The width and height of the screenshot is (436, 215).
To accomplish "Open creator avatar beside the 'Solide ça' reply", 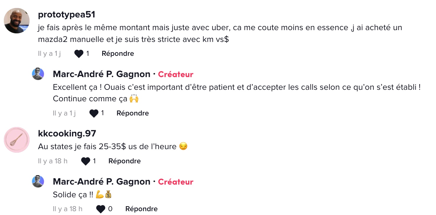I will point(38,181).
